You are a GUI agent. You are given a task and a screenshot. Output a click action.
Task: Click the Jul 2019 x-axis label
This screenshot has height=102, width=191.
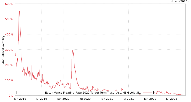42,99
